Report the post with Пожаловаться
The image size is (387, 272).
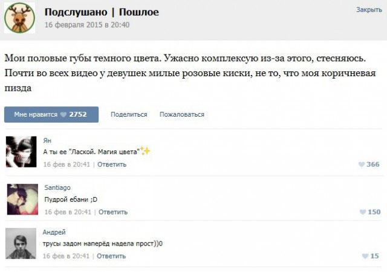tap(181, 114)
